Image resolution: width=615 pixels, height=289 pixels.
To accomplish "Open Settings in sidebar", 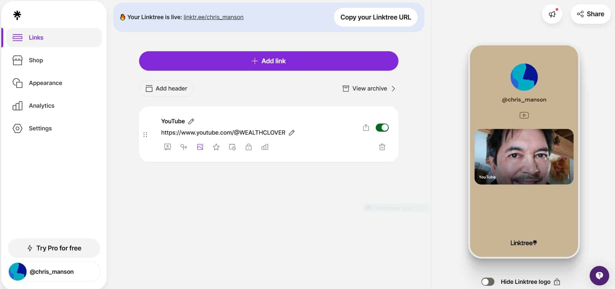I will (x=54, y=128).
